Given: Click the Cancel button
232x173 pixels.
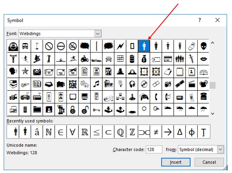Looking at the screenshot, I should pos(209,162).
